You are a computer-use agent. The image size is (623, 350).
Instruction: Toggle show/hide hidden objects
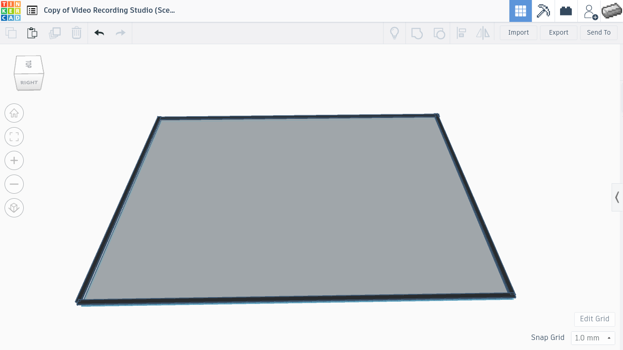tap(395, 33)
